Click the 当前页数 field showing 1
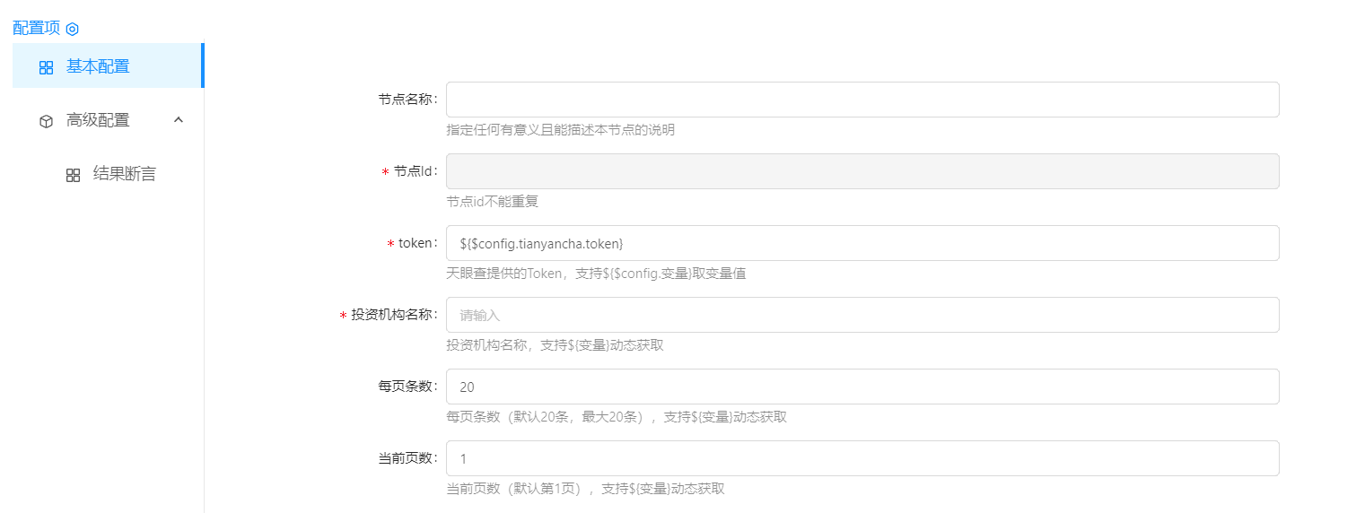Screen dimensions: 1356x513 pos(862,458)
